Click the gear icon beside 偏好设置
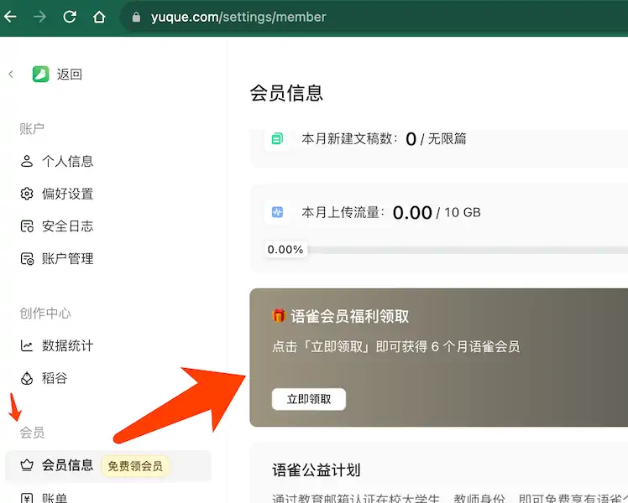 tap(27, 194)
